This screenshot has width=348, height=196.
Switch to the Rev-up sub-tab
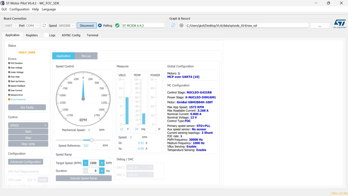[x=86, y=56]
